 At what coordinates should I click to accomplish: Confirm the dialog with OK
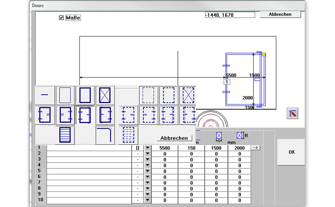291,152
